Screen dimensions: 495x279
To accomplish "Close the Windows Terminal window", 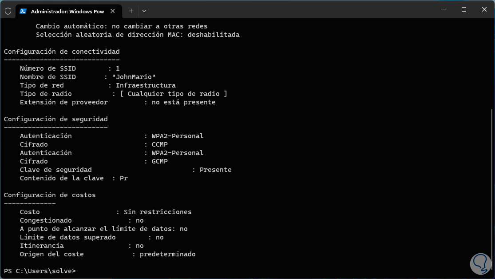I will click(x=484, y=9).
